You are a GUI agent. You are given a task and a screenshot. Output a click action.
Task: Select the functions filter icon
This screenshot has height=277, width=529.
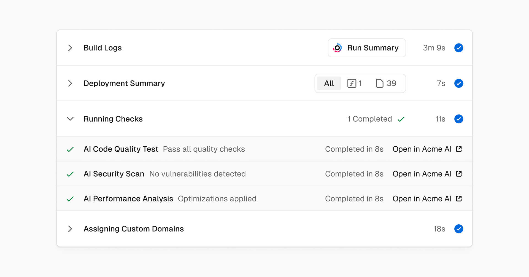(x=352, y=83)
